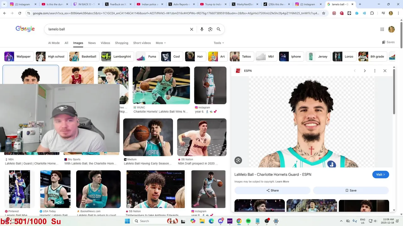This screenshot has height=226, width=403.
Task: Search inside image with lens overlay button
Action: [x=238, y=160]
